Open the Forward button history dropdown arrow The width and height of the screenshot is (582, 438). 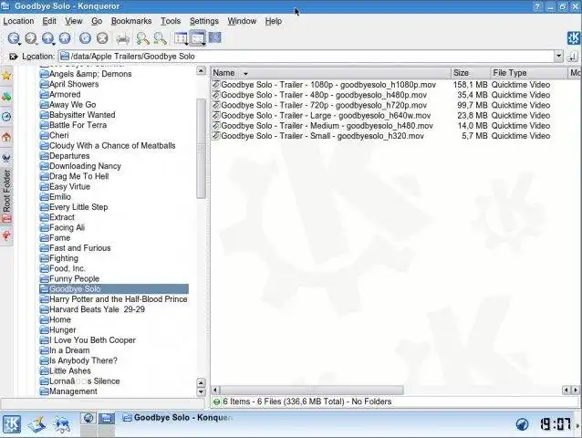(36, 45)
